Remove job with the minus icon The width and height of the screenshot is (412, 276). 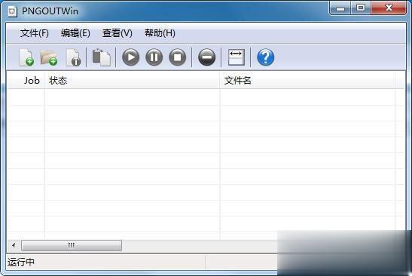(x=207, y=57)
